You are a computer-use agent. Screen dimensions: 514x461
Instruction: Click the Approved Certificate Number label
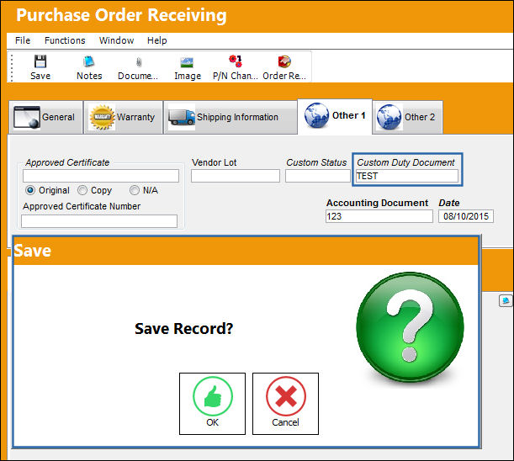point(82,206)
